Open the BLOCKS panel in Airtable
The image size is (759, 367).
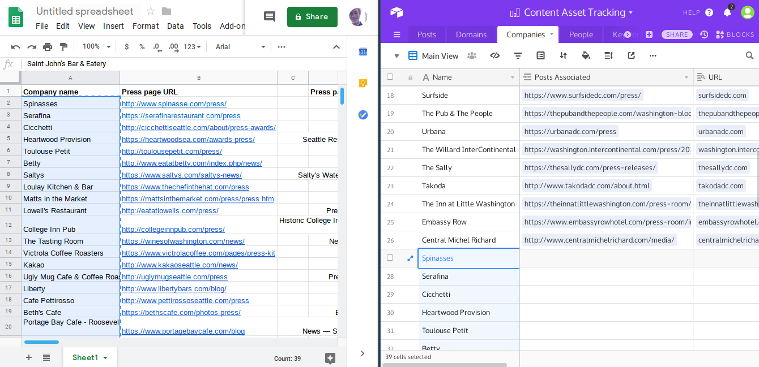point(735,34)
